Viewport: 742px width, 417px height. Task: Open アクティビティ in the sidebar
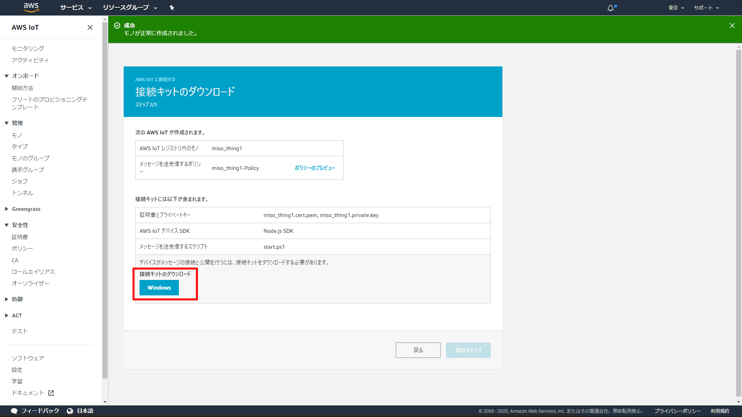pos(30,60)
